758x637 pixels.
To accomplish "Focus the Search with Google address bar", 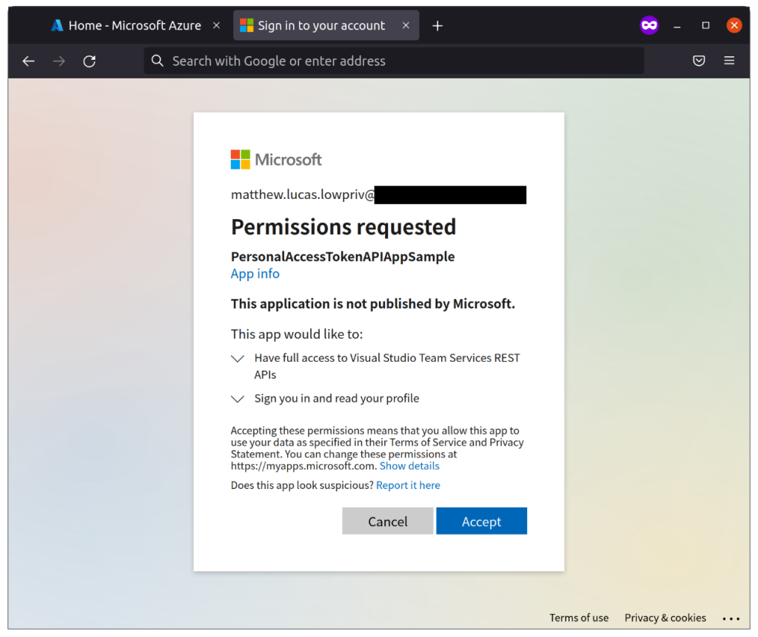I will (394, 61).
